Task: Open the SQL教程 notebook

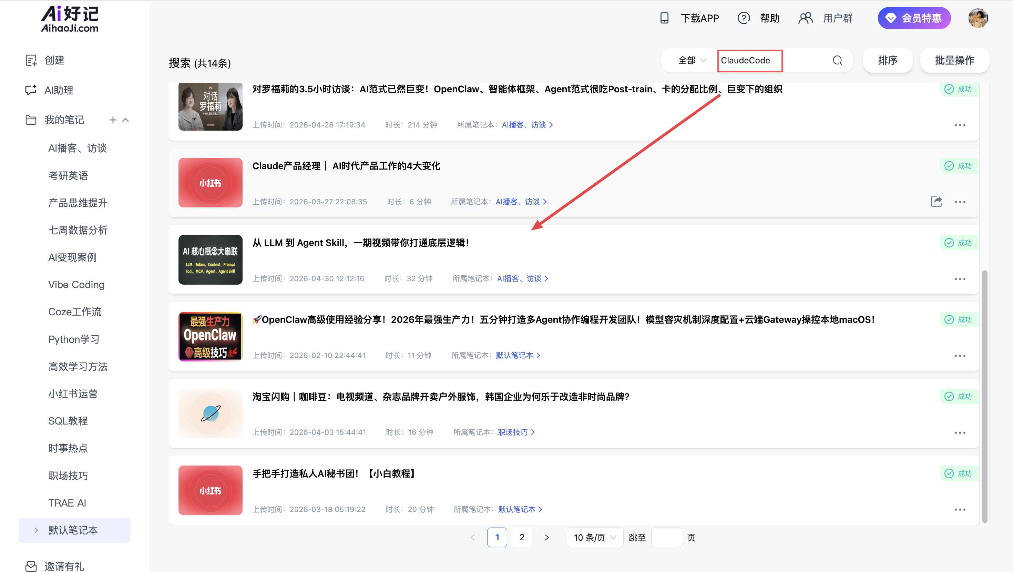Action: tap(68, 421)
